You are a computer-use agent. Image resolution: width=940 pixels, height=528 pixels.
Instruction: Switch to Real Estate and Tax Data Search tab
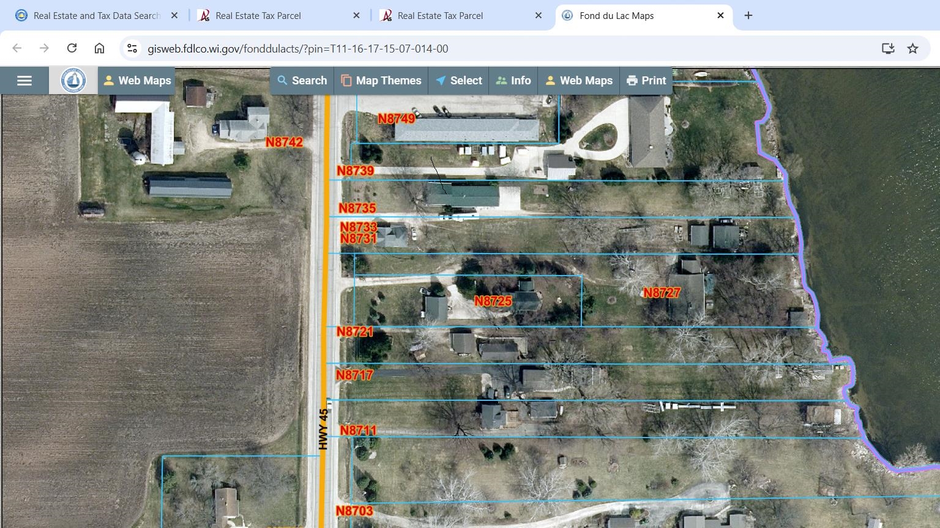pyautogui.click(x=96, y=16)
